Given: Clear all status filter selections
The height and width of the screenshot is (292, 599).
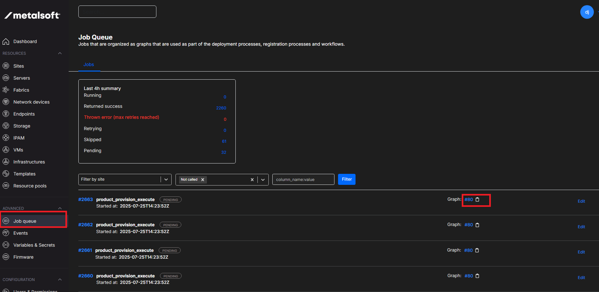Looking at the screenshot, I should (x=252, y=180).
